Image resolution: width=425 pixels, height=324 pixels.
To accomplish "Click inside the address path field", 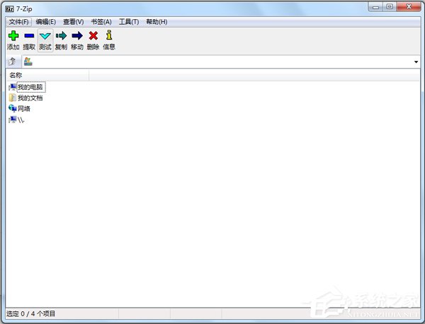I will (x=212, y=62).
